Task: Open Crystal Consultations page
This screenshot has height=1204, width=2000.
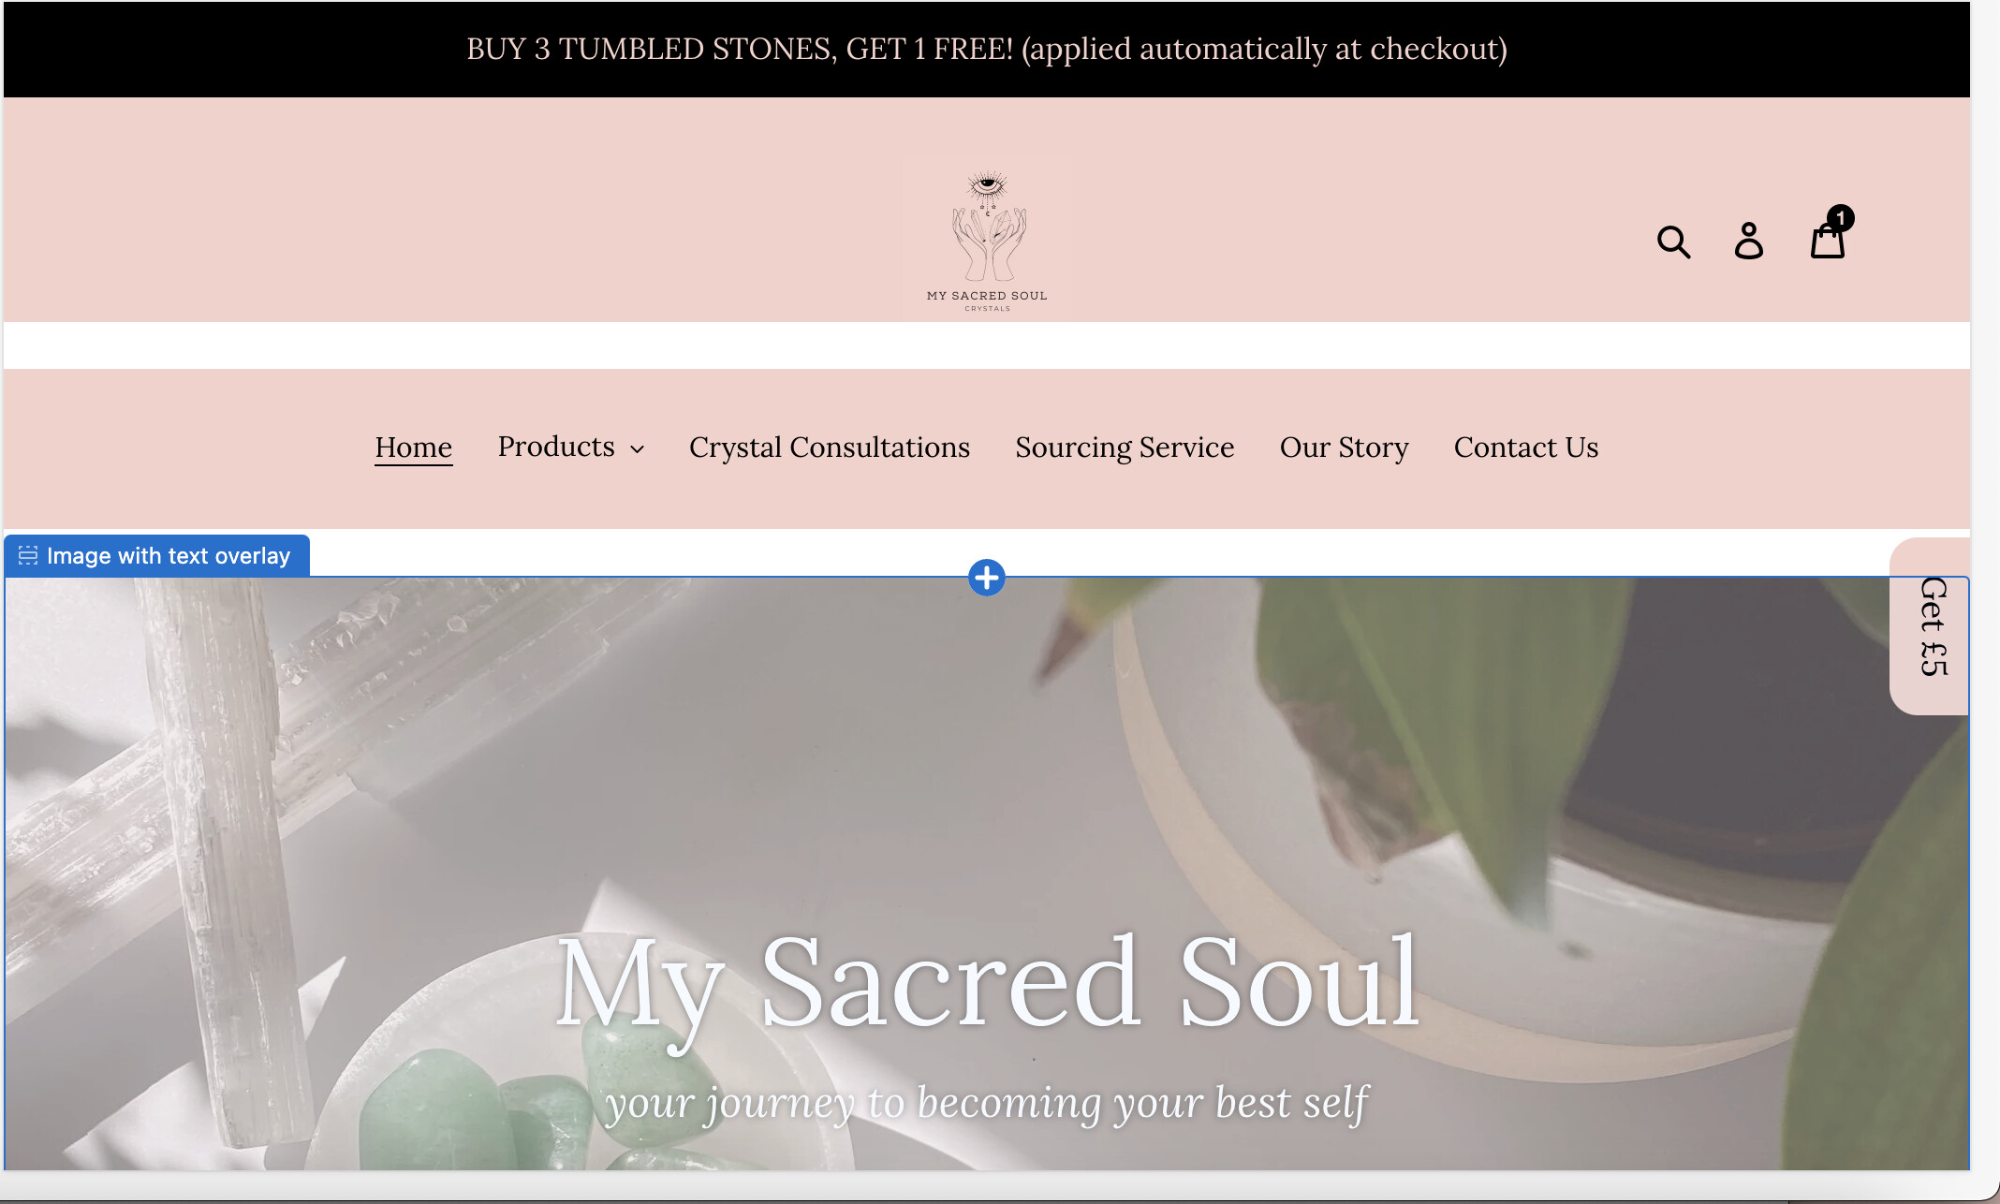Action: (x=830, y=448)
